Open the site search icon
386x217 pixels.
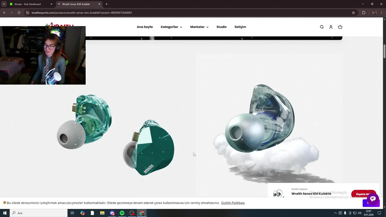coord(322,27)
